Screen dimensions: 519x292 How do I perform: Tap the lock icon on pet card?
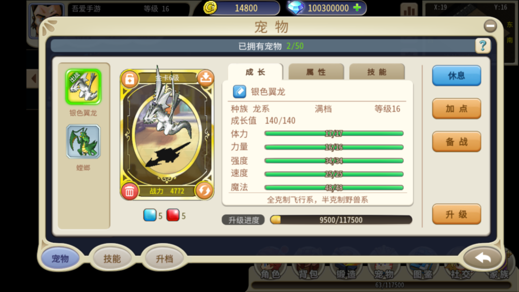tap(130, 79)
